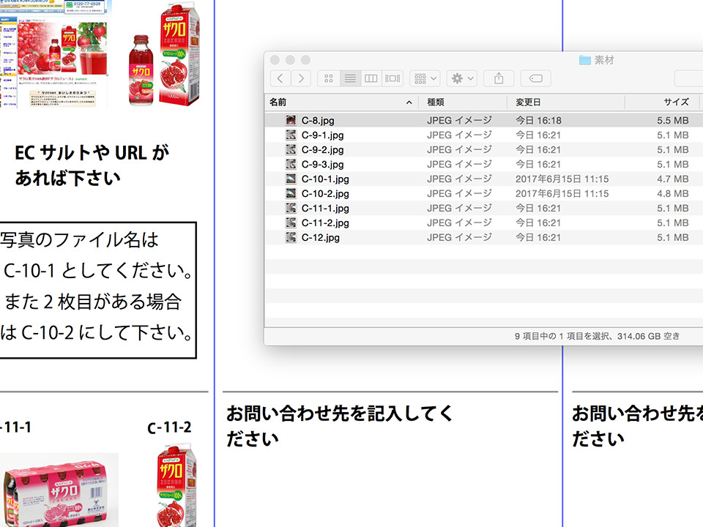This screenshot has width=703, height=527.
Task: Click the C-9-3.jpg file thumbnail icon
Action: coord(291,164)
